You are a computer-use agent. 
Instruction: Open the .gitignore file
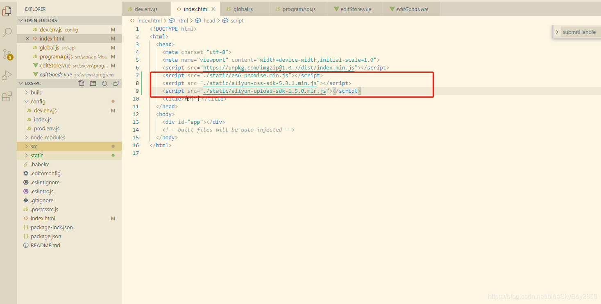point(69,200)
